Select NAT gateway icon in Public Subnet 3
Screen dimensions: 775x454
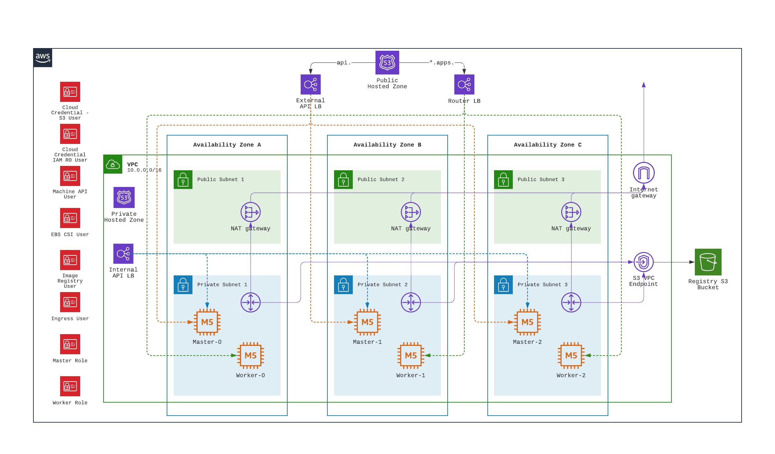coord(571,212)
